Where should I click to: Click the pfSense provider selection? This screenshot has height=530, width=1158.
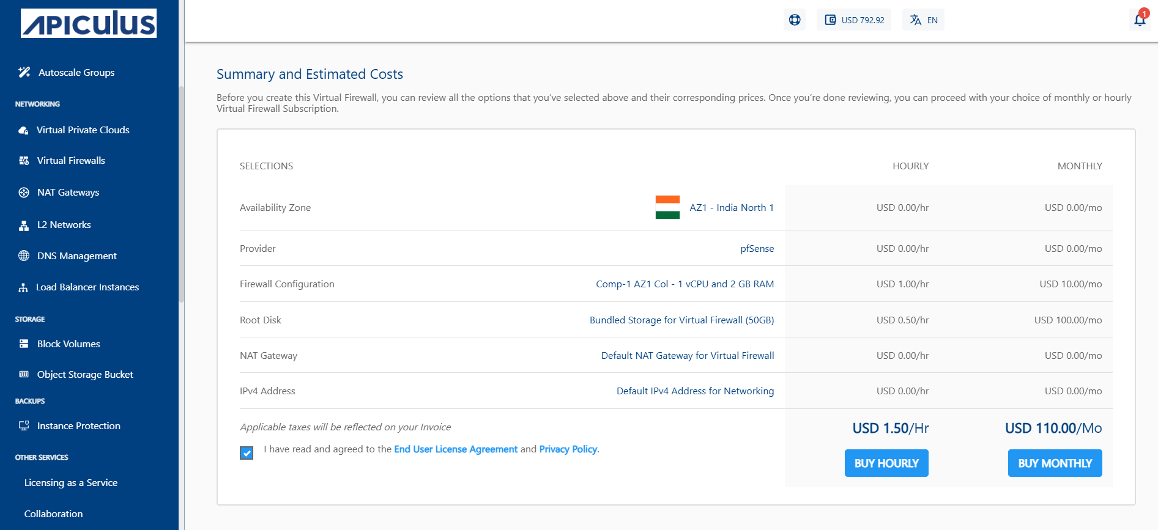[757, 249]
